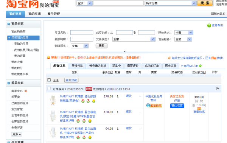Open the 所有分类 category dropdown
This screenshot has height=143, width=227.
tap(171, 3)
